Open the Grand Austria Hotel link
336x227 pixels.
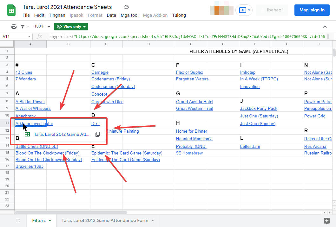point(194,102)
